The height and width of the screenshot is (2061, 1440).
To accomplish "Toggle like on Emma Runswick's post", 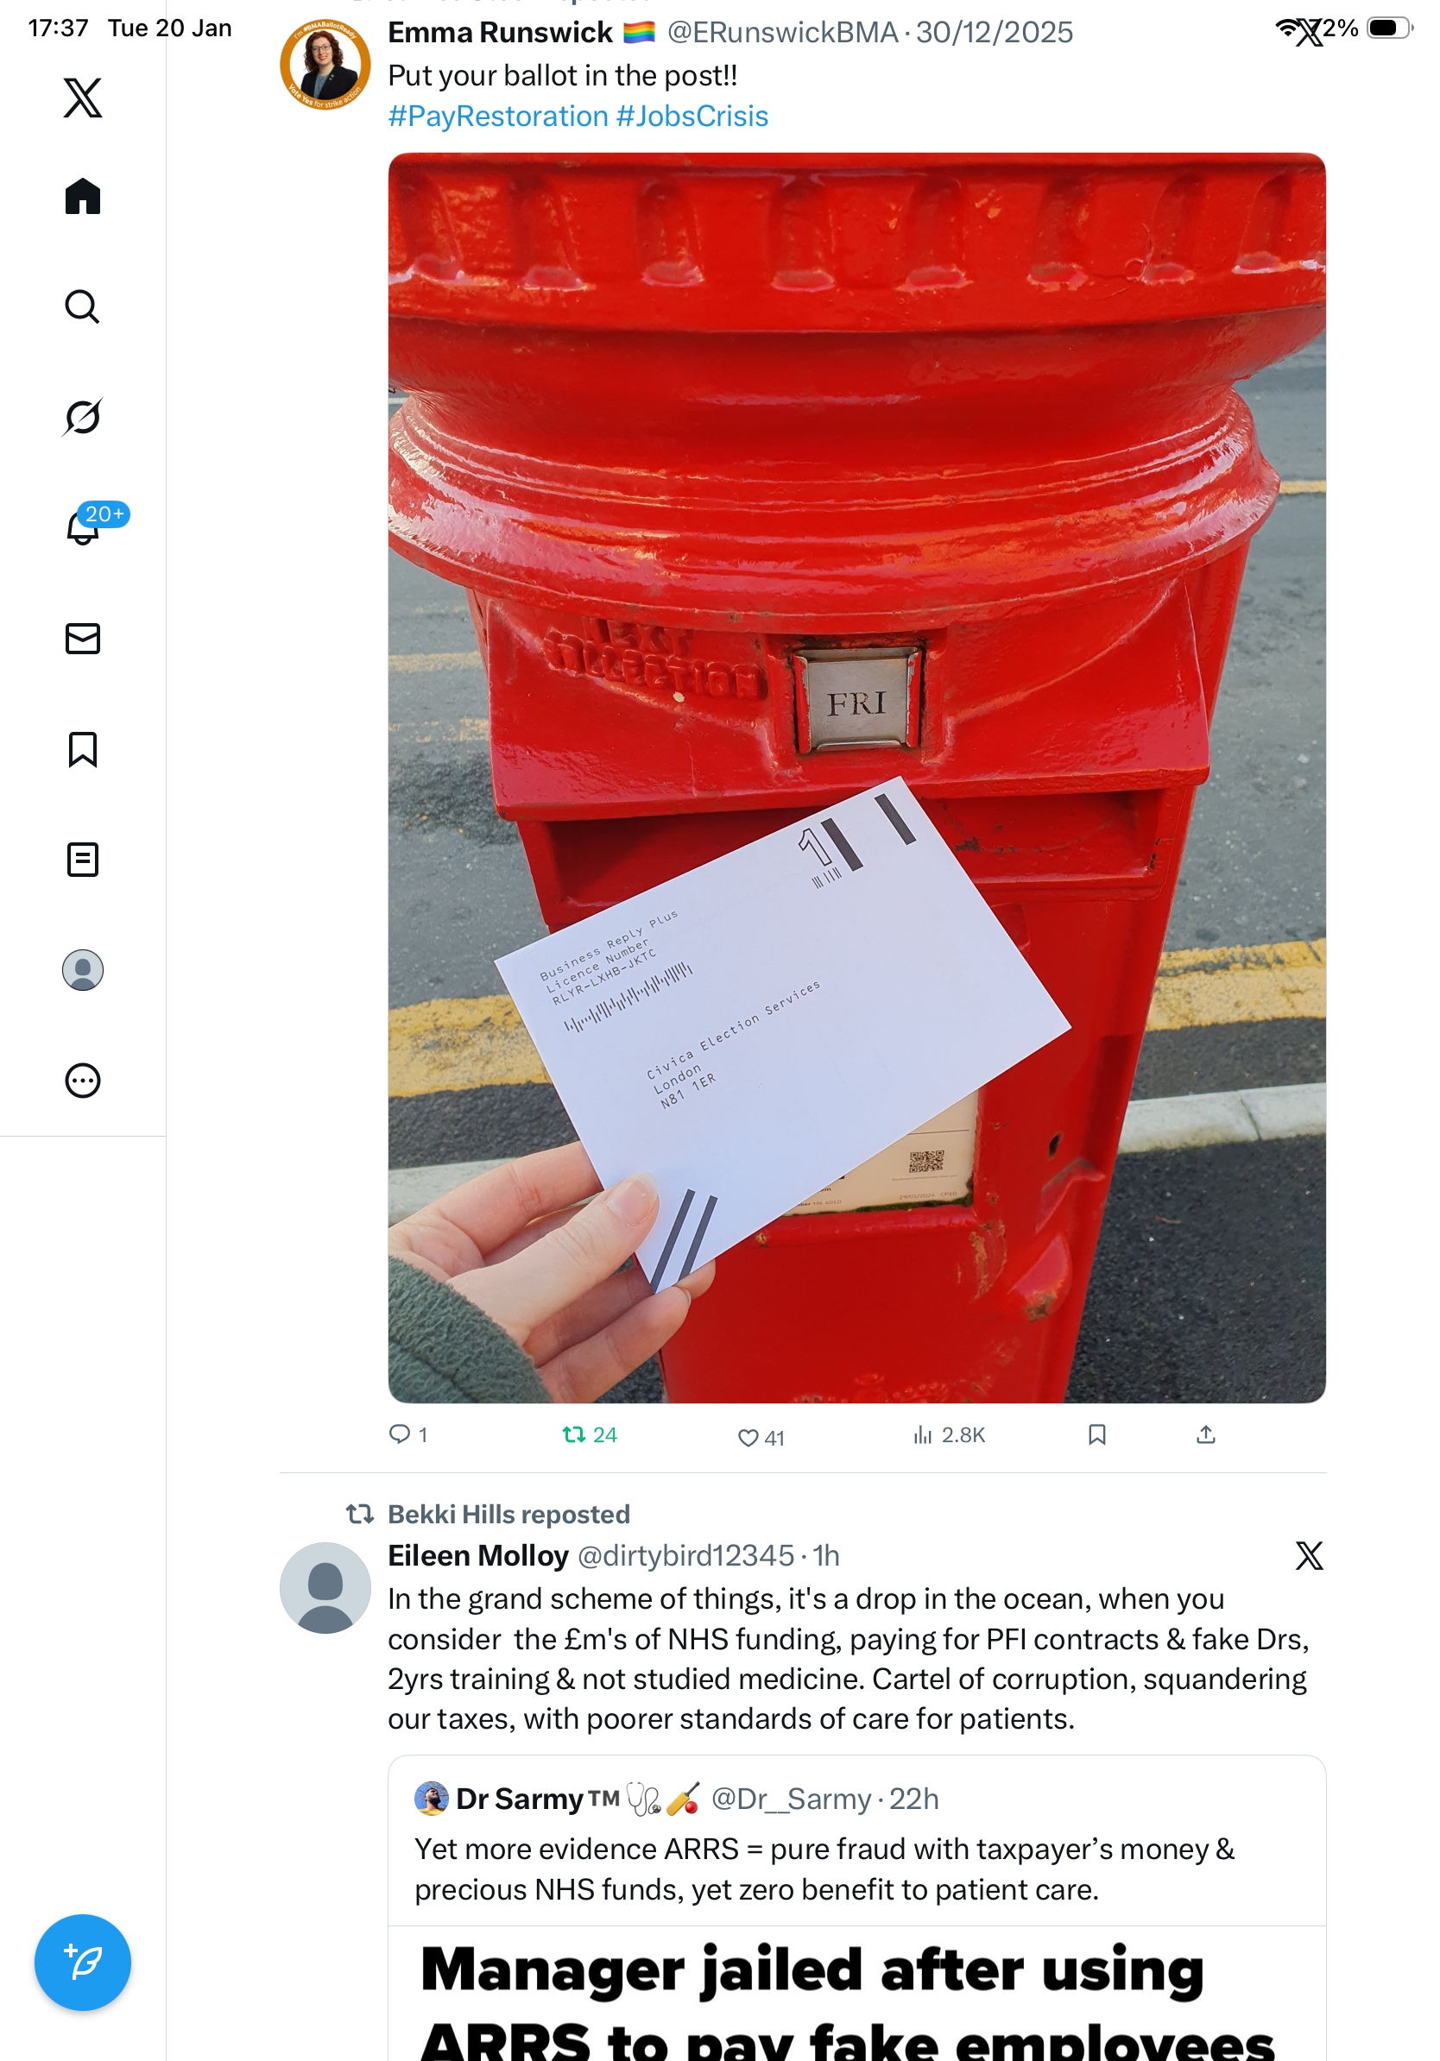I will [x=761, y=1437].
